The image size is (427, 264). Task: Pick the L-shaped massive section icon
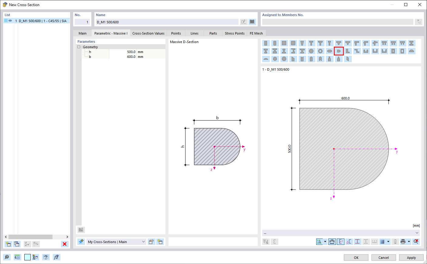pos(348,51)
